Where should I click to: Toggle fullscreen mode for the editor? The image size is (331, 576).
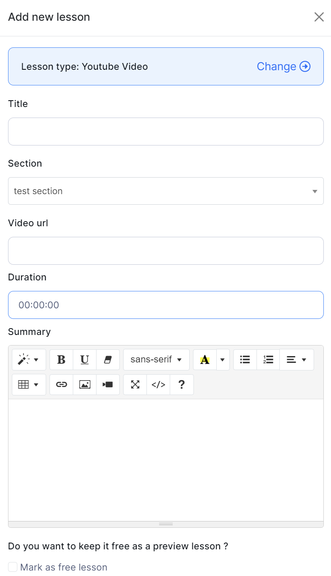[x=135, y=384]
